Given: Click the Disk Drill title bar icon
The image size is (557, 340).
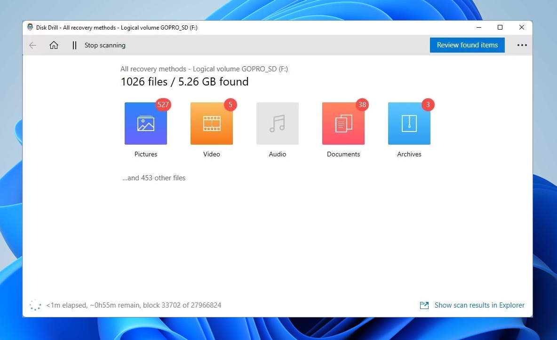Looking at the screenshot, I should (30, 27).
